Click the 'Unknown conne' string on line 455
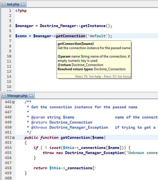 (x=142, y=153)
